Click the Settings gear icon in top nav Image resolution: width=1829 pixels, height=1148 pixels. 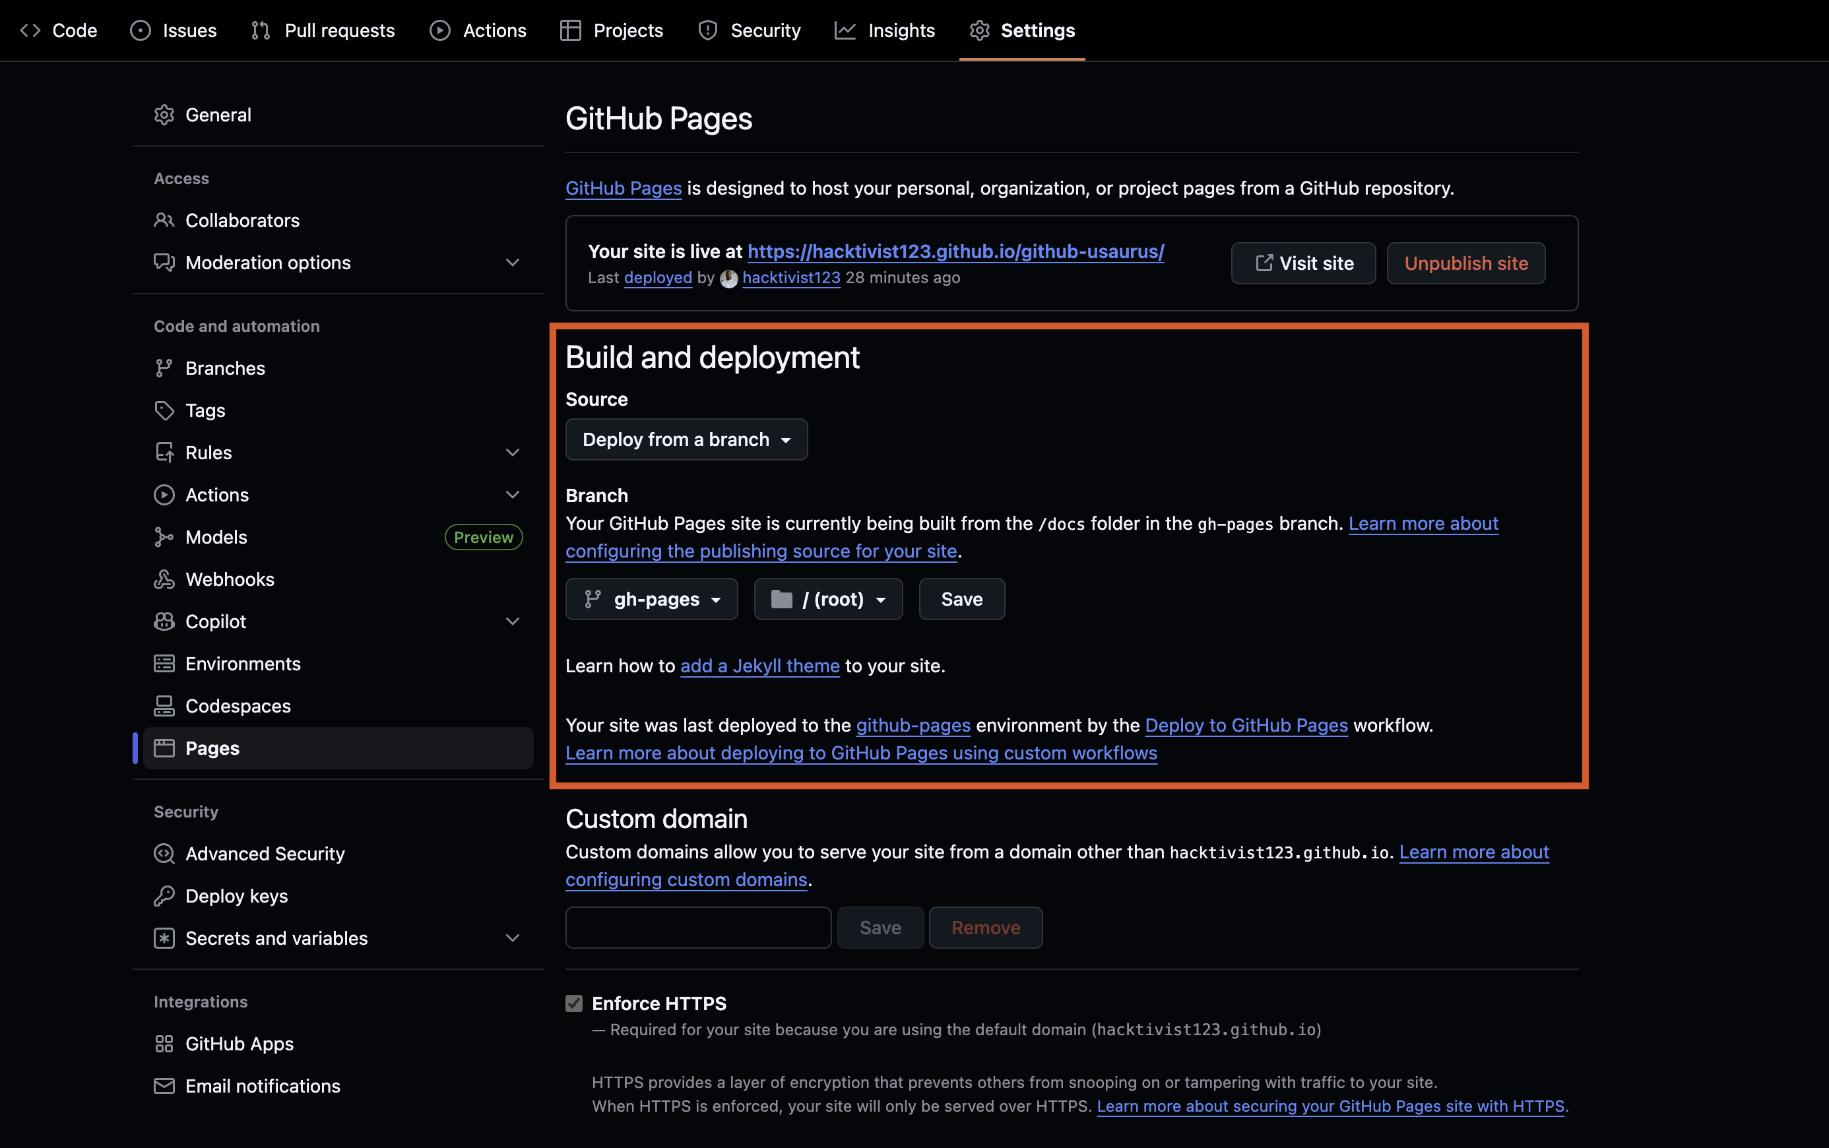(x=979, y=30)
